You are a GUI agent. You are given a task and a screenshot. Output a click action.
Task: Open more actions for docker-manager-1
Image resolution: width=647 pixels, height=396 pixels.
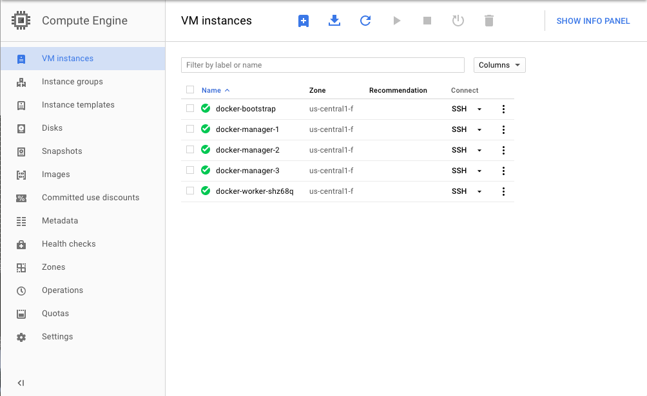pos(503,129)
